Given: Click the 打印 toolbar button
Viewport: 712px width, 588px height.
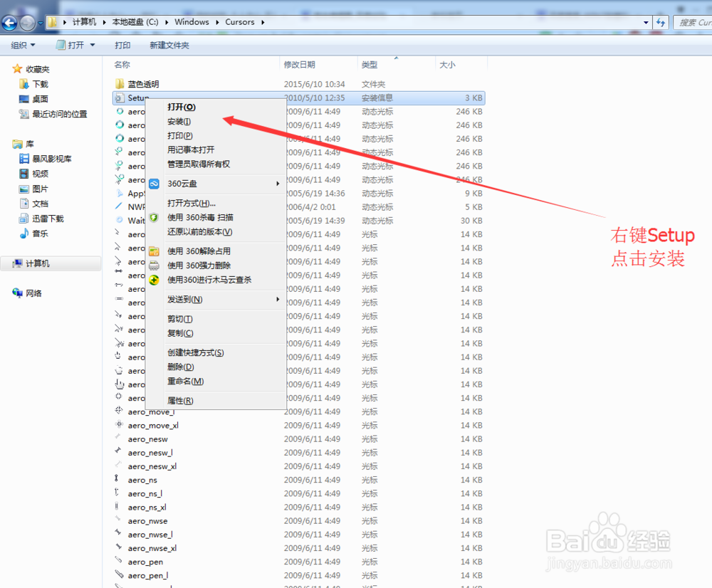Looking at the screenshot, I should pos(122,44).
